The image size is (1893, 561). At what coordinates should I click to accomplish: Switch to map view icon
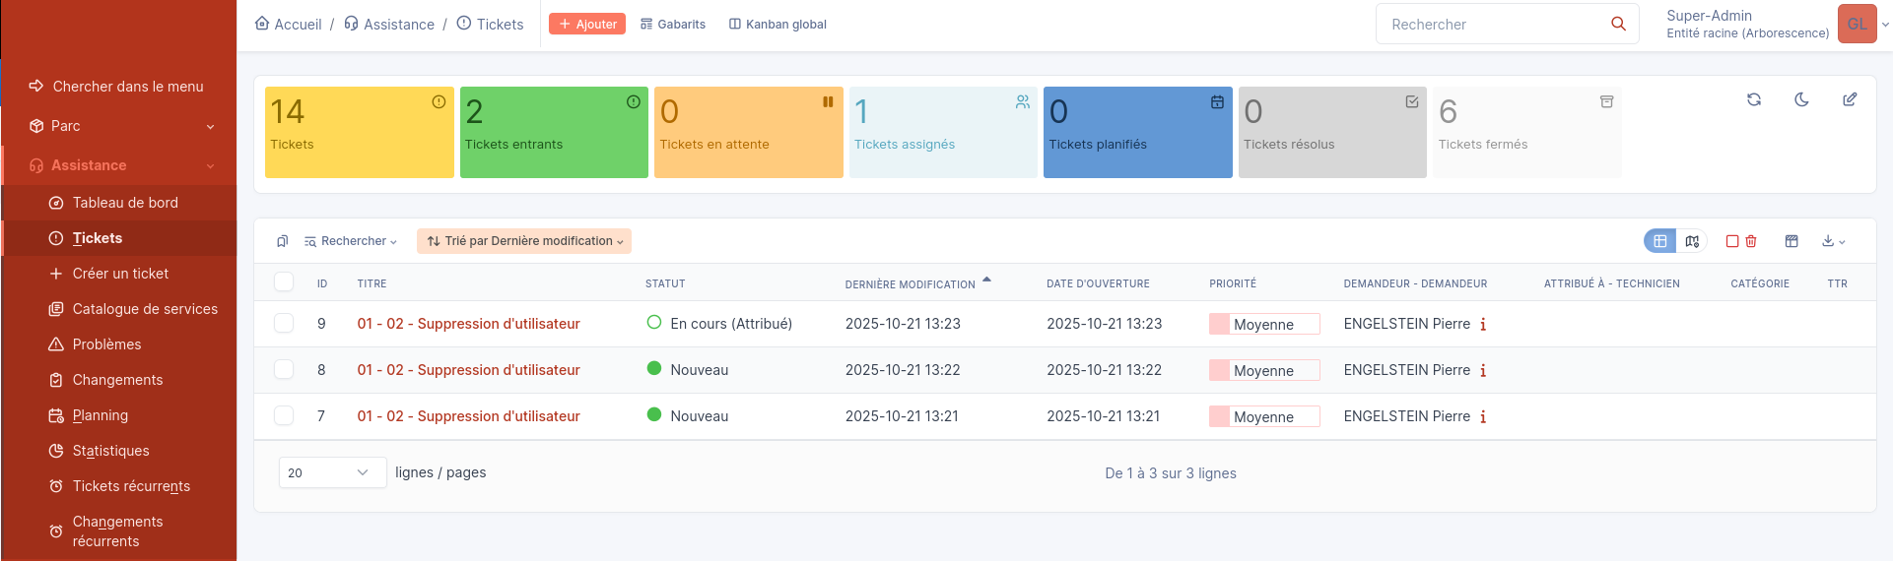point(1692,241)
